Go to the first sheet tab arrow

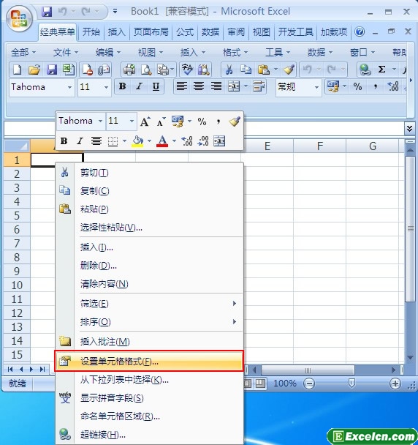[10, 369]
